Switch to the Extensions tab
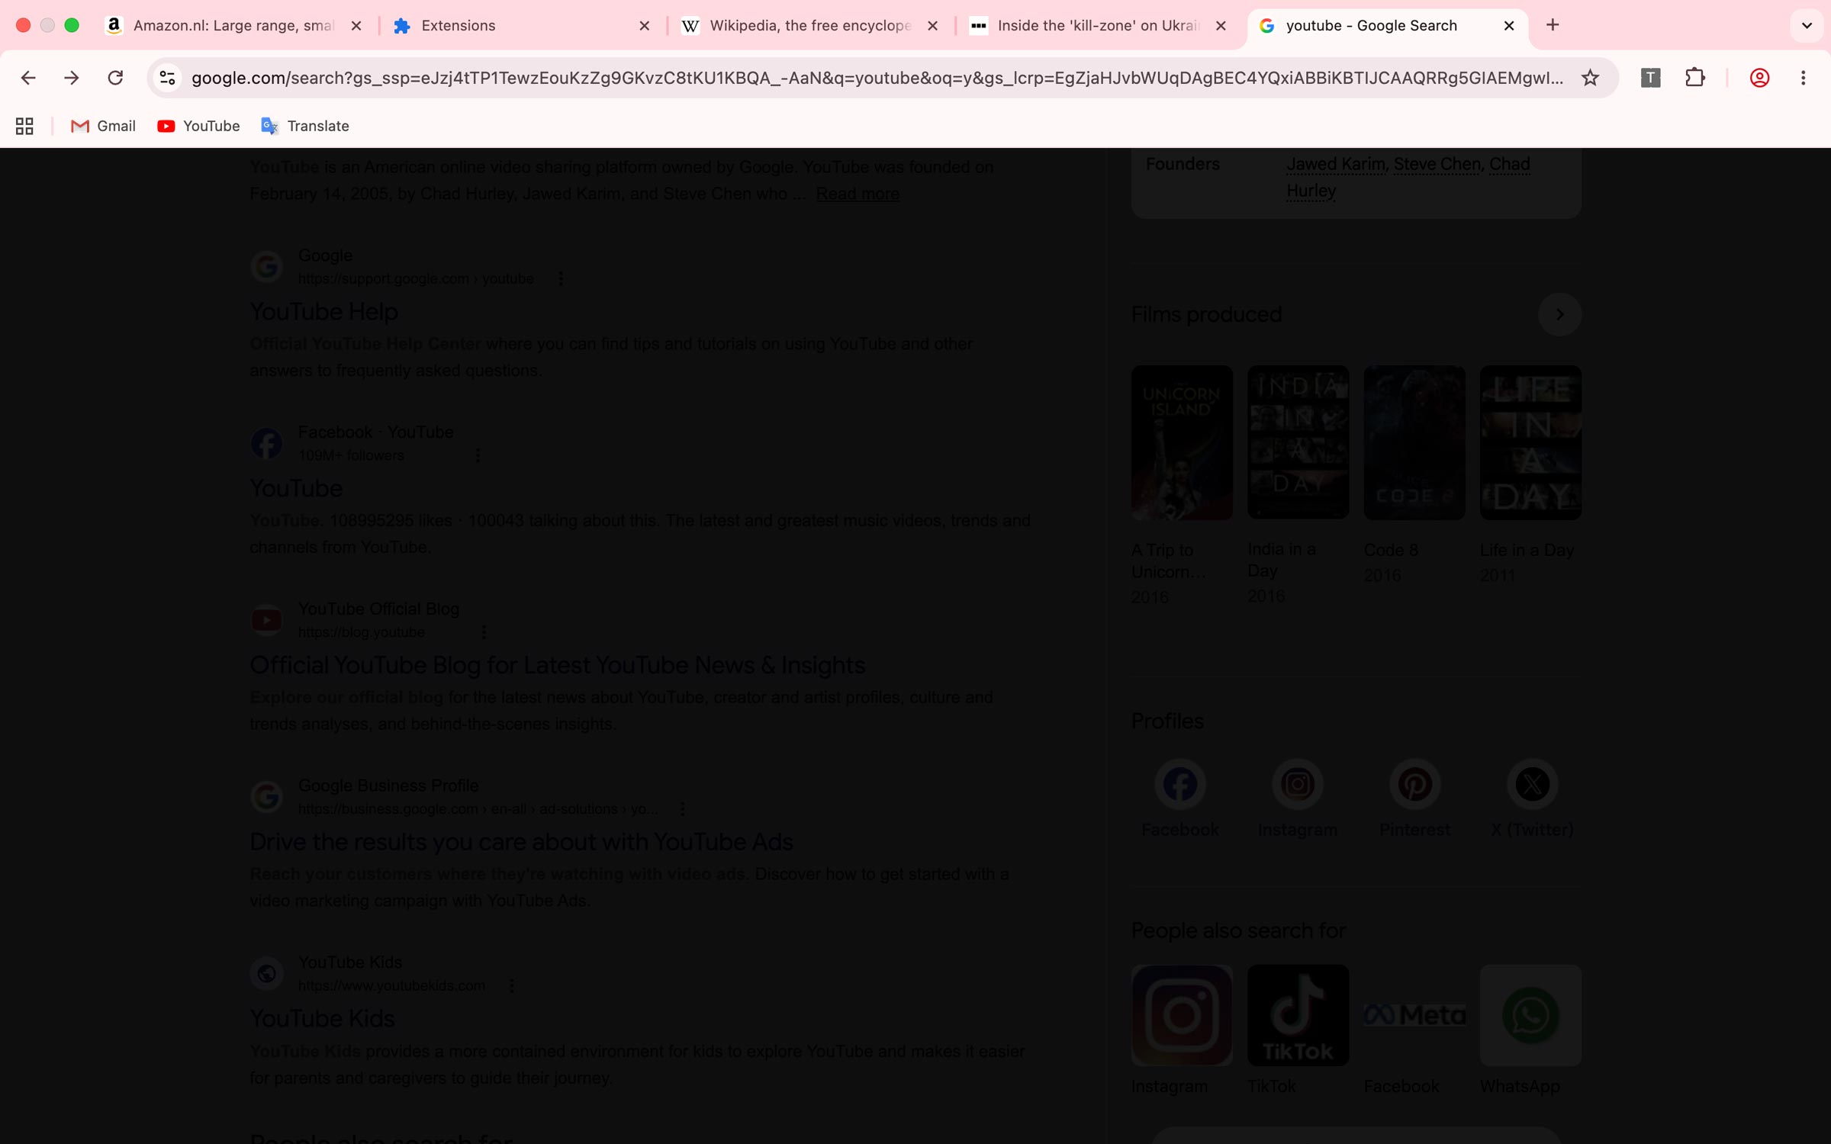 [522, 25]
